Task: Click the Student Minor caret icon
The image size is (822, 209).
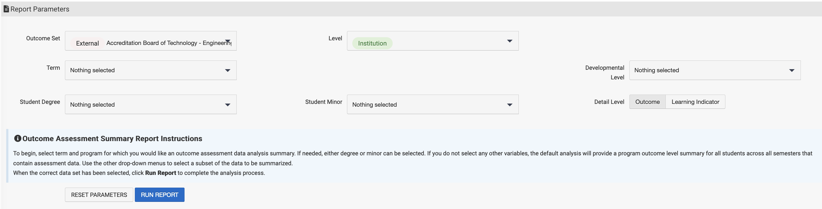Action: (509, 105)
